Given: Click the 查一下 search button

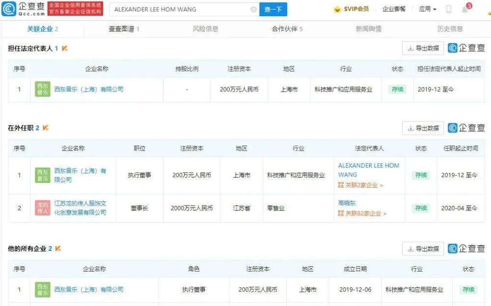Looking at the screenshot, I should point(273,9).
